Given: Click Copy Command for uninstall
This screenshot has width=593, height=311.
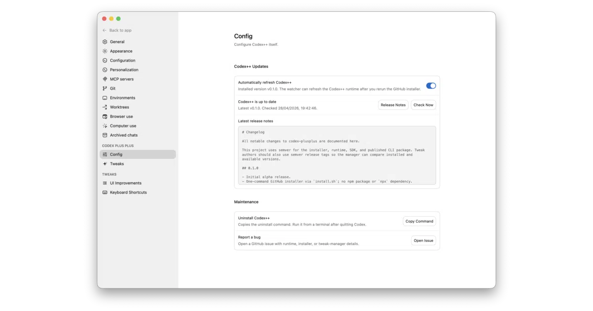Looking at the screenshot, I should click(x=420, y=221).
